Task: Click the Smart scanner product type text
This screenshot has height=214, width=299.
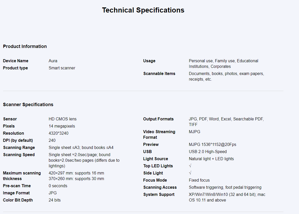Action: pos(62,68)
